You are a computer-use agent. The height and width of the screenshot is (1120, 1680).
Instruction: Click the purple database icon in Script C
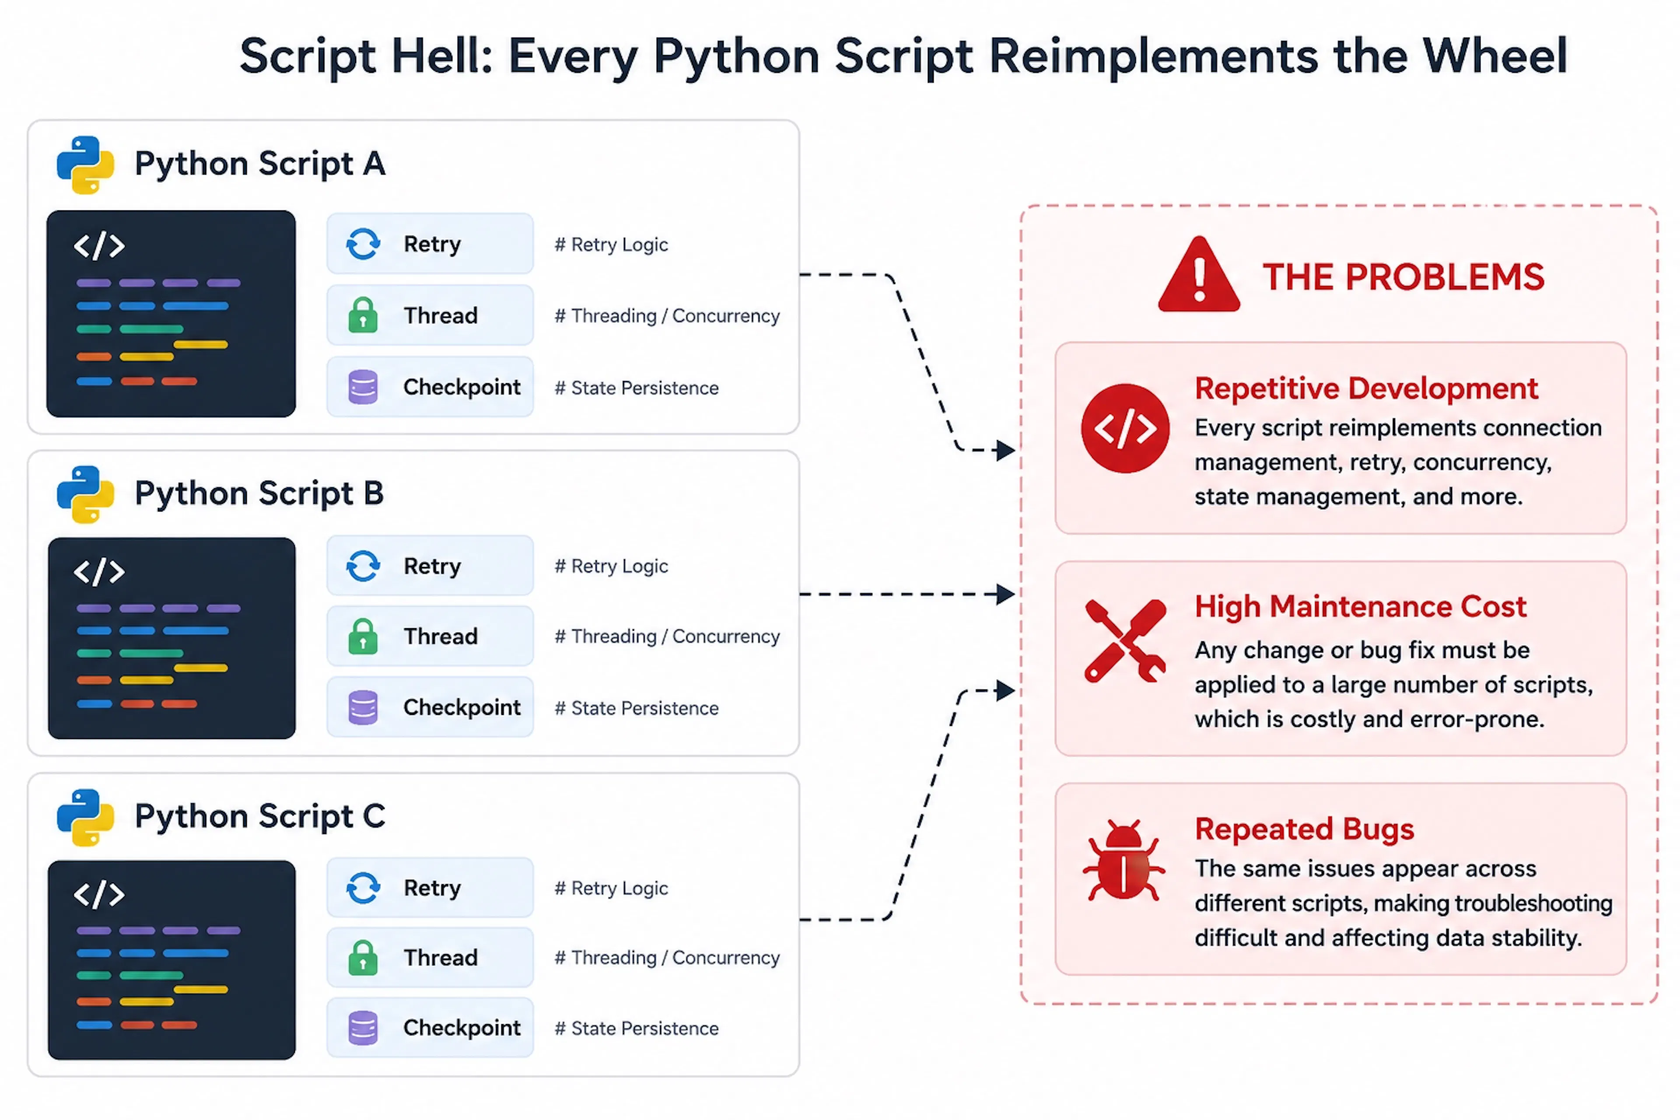click(363, 1028)
